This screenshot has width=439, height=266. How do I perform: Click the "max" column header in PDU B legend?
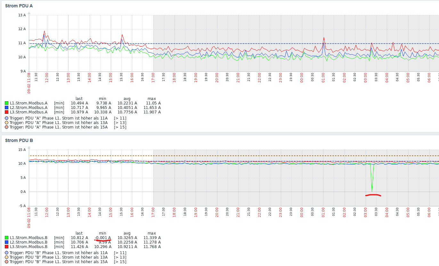pyautogui.click(x=152, y=233)
